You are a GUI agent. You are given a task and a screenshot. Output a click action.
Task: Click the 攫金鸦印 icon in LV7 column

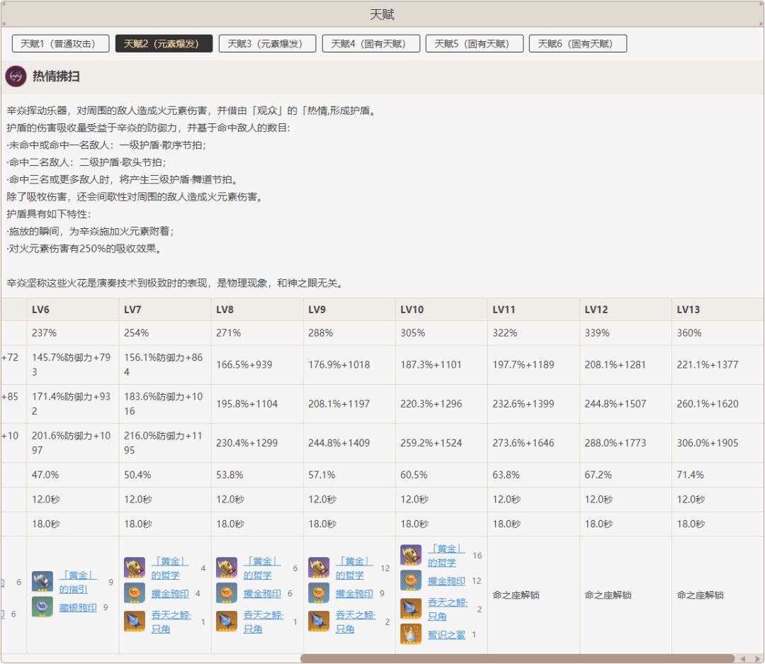pyautogui.click(x=134, y=593)
